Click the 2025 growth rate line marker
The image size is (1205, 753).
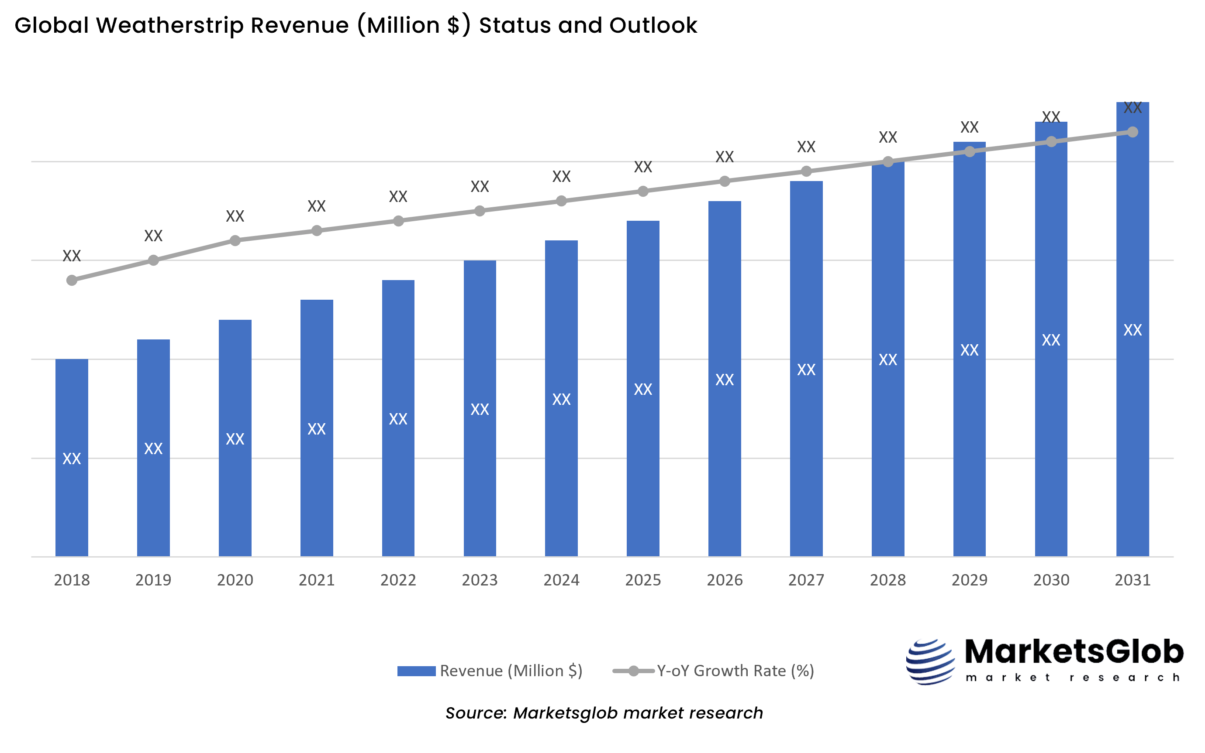pyautogui.click(x=643, y=191)
